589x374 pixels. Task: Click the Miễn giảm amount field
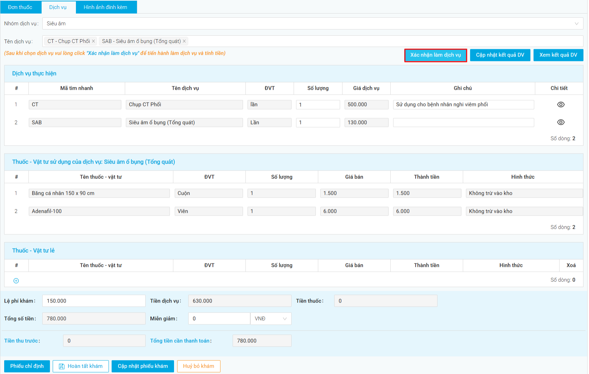(219, 319)
